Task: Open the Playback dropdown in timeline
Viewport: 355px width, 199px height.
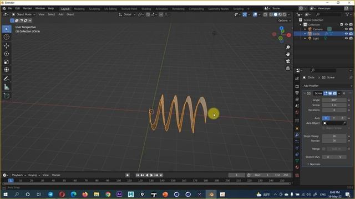Action: [19, 175]
